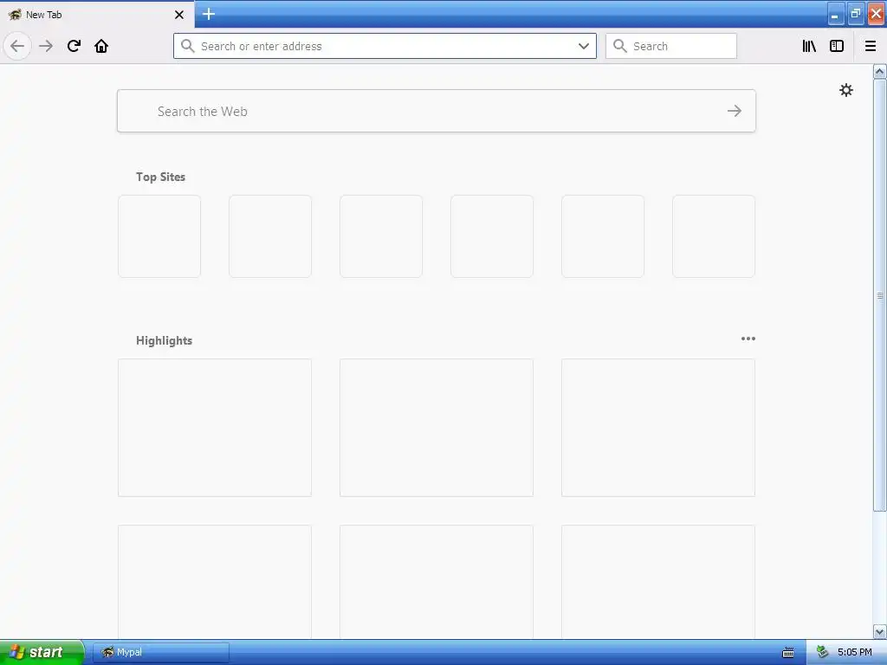Click magnifier icon in address bar

click(188, 46)
